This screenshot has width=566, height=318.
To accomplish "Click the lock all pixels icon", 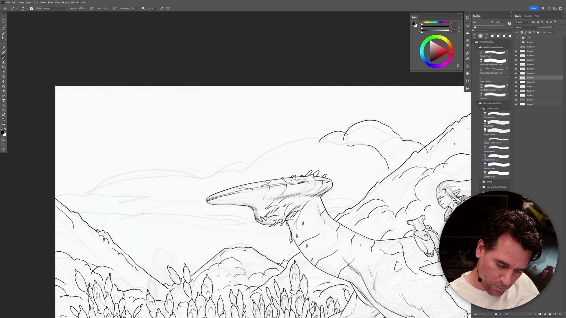I will [x=538, y=32].
